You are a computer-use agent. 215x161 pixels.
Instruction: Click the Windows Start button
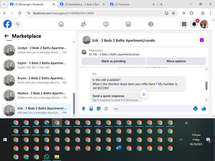5,140
